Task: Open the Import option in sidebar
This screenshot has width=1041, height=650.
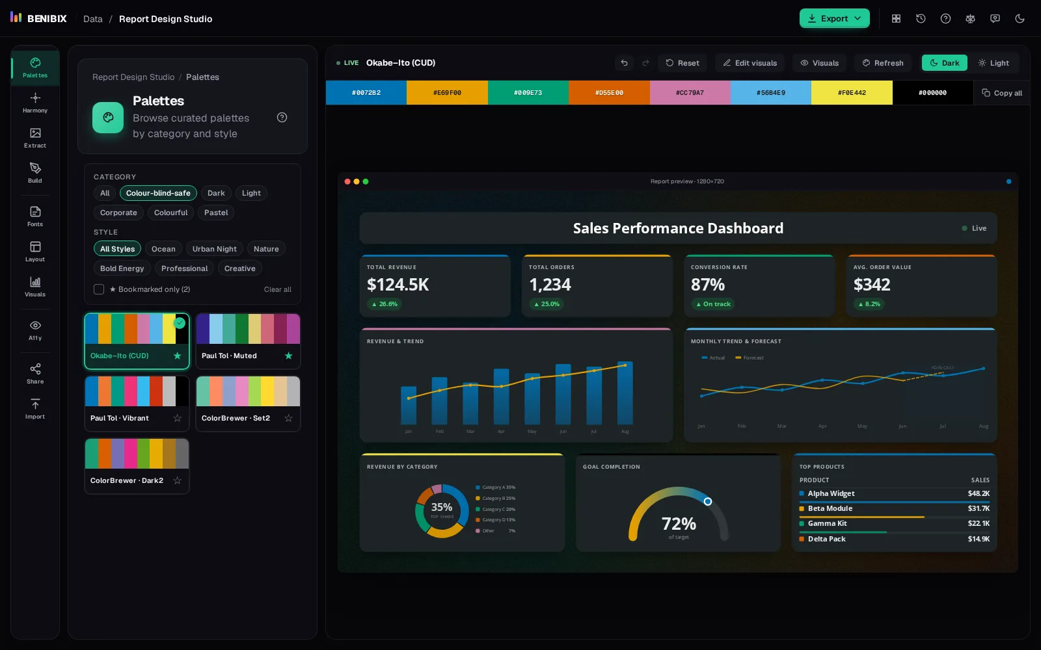Action: [x=35, y=409]
